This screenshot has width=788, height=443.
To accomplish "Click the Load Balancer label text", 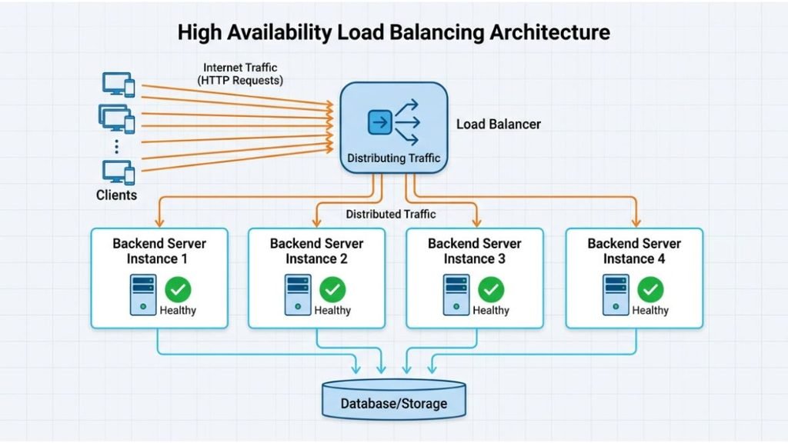I will click(499, 124).
